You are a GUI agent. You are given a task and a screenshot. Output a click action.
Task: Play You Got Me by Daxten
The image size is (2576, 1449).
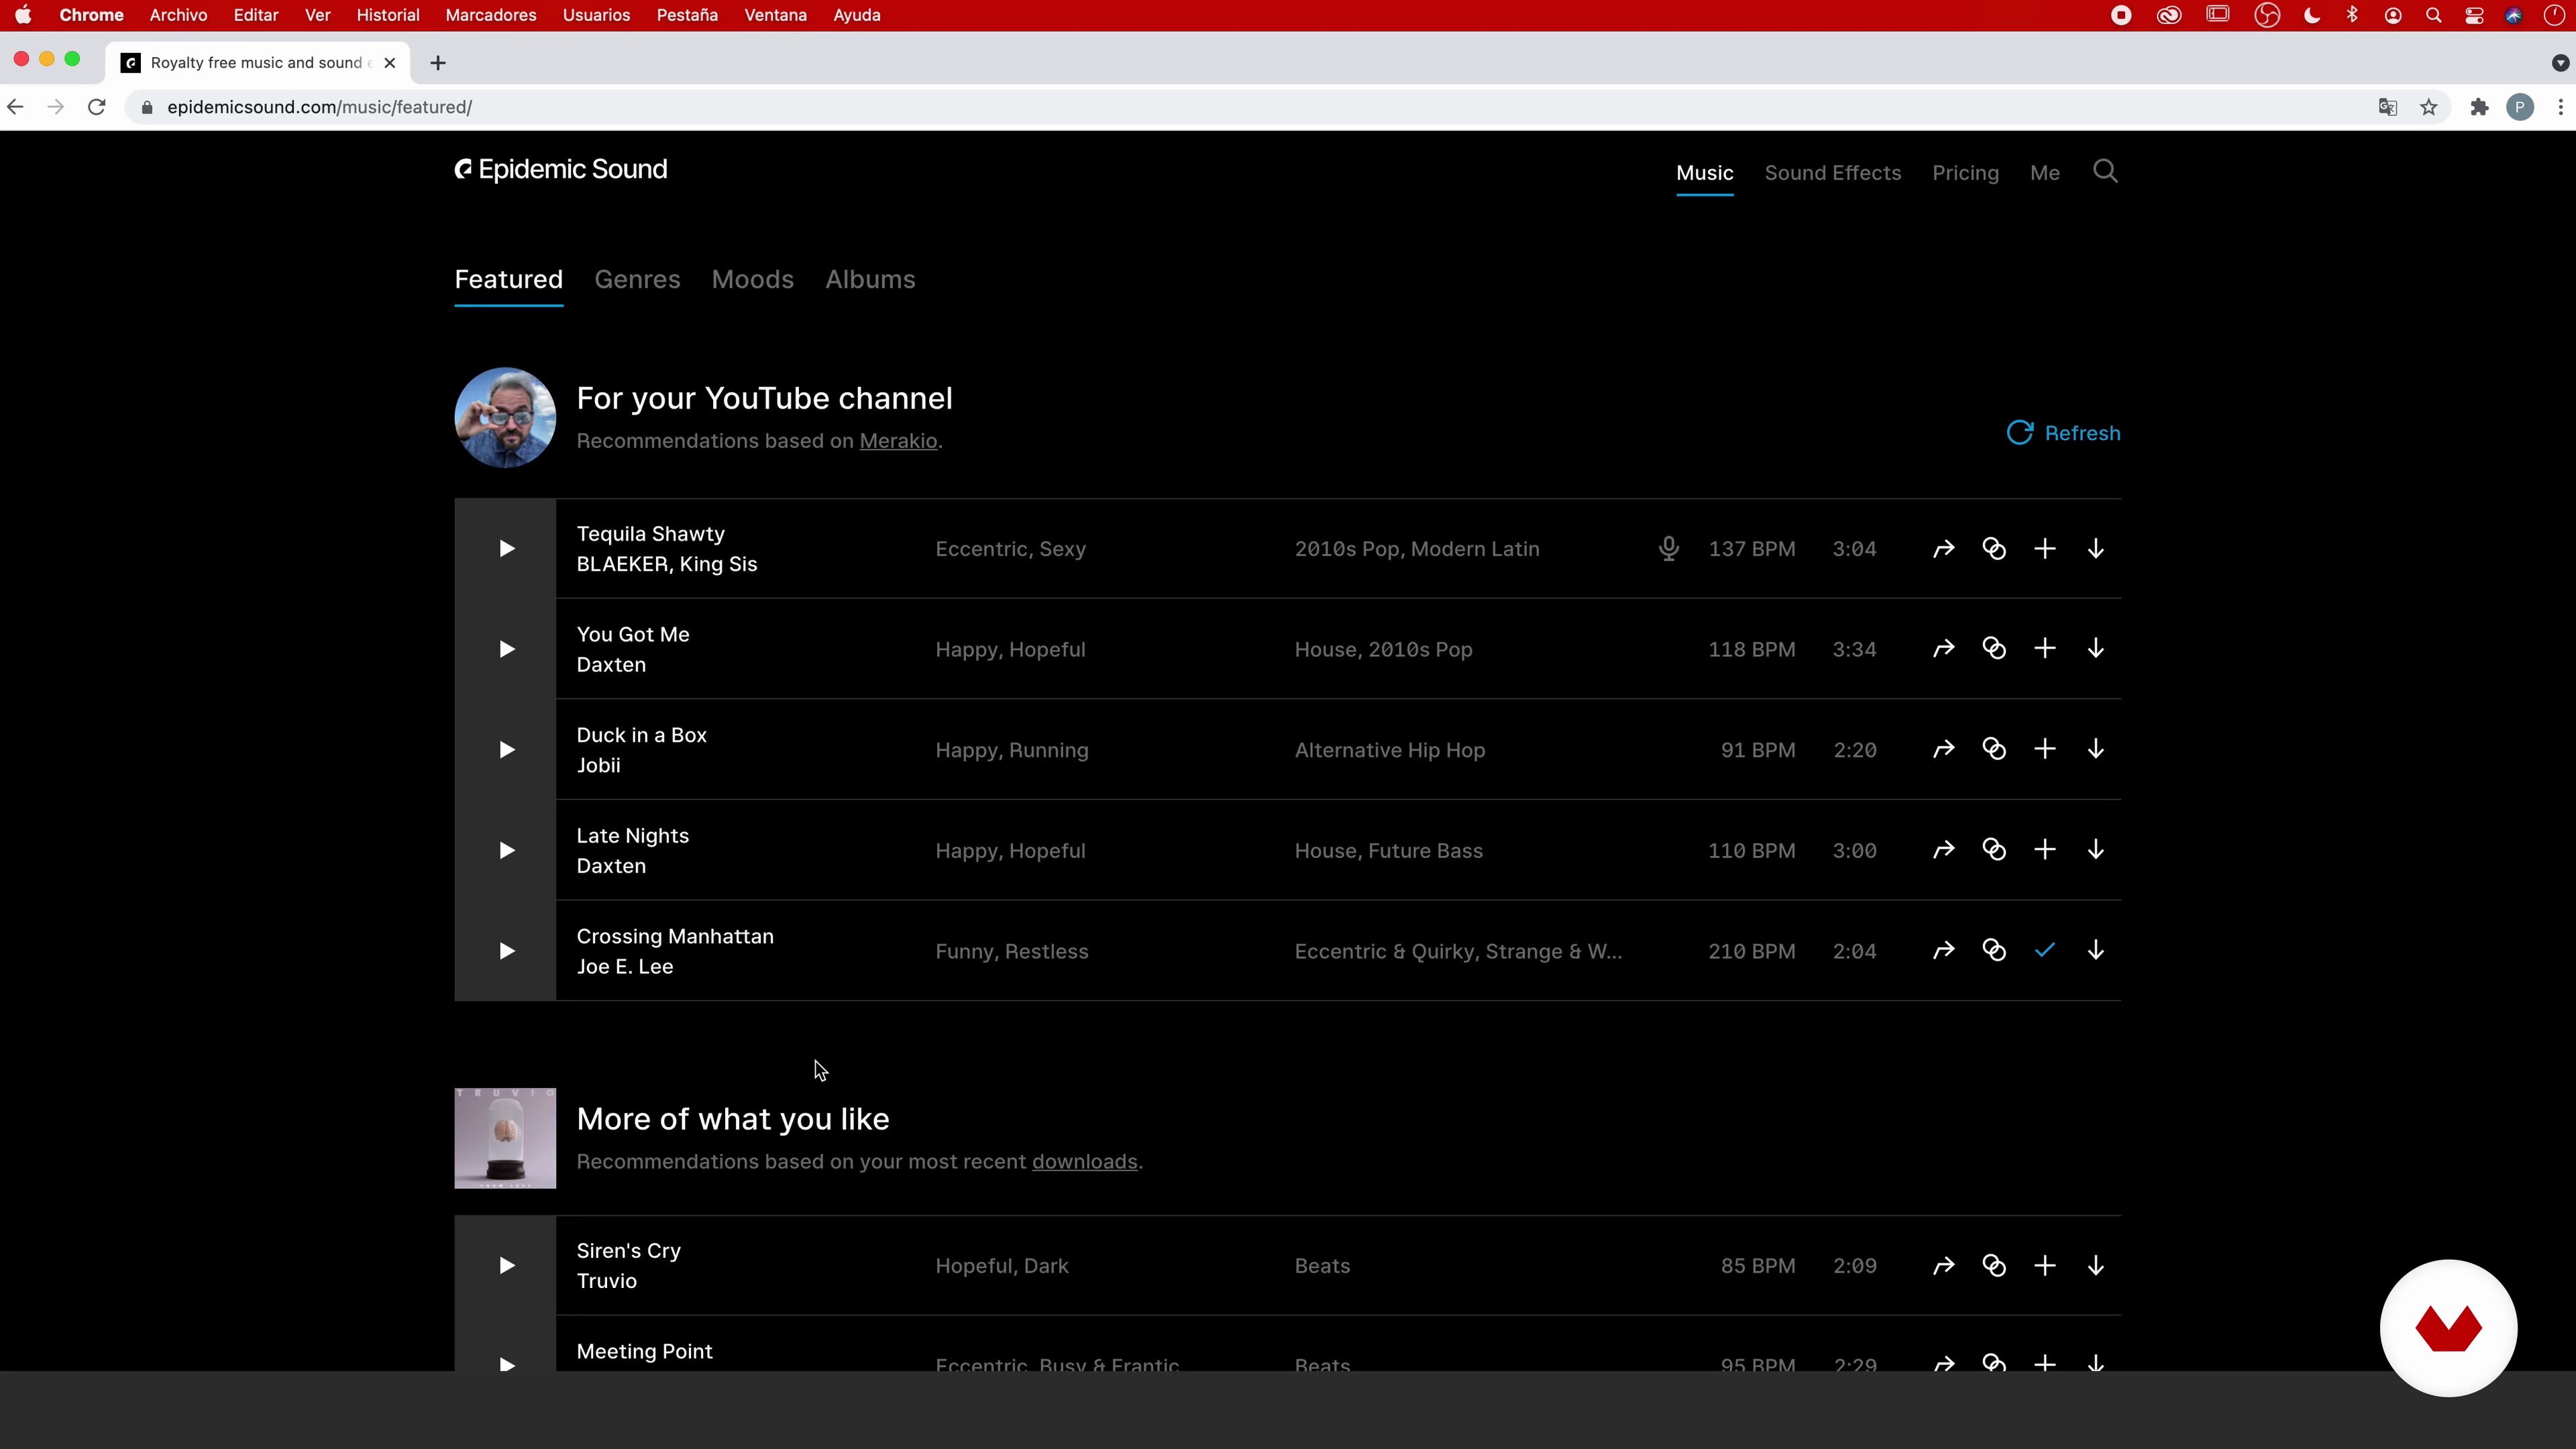point(506,649)
